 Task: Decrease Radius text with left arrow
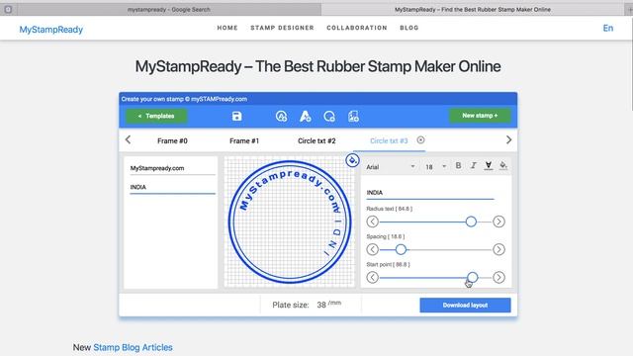(x=372, y=222)
